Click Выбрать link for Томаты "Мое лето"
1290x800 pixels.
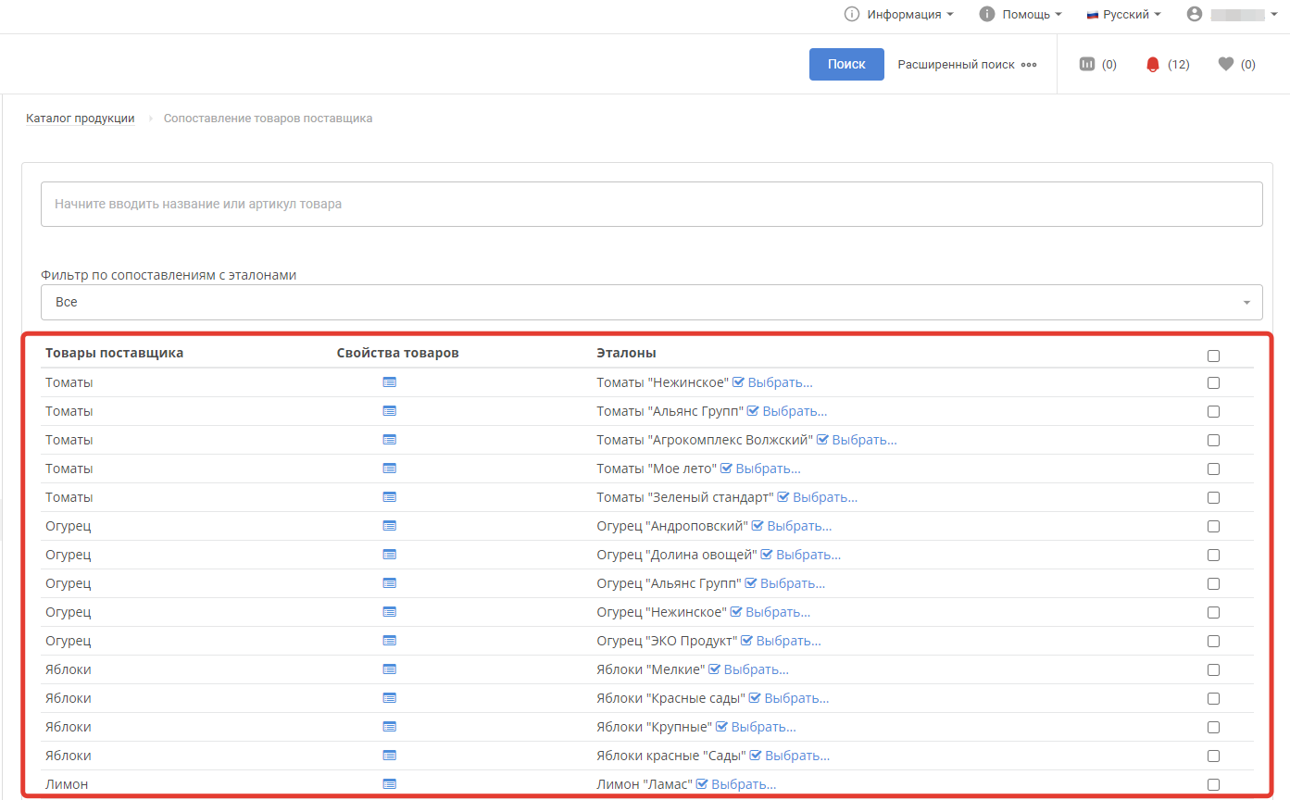click(x=768, y=469)
